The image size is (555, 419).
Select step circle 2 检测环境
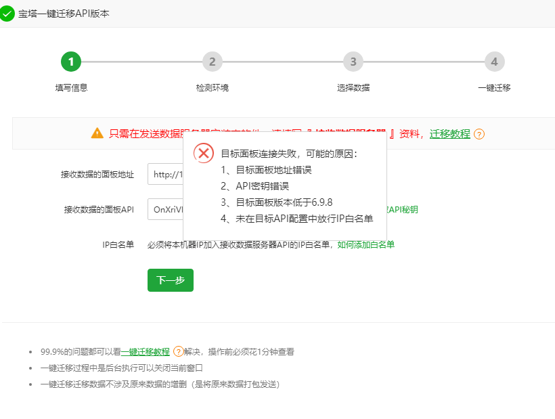(x=212, y=61)
